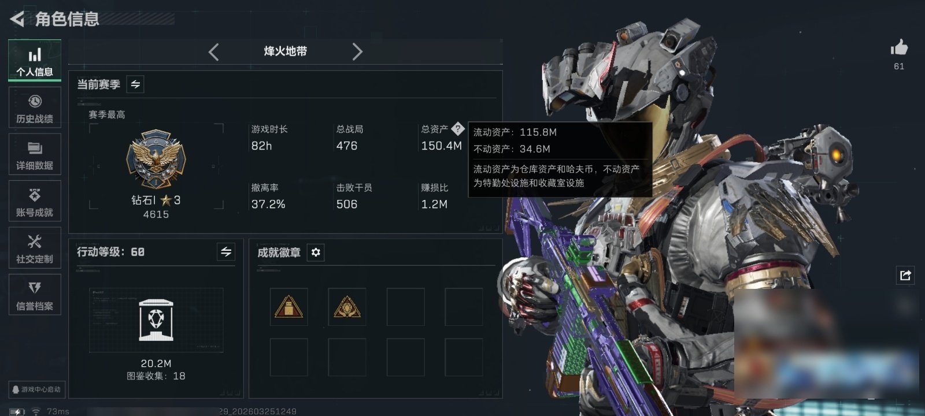Open 成就徽章 badge settings gear
Viewport: 925px width, 416px height.
coord(316,252)
